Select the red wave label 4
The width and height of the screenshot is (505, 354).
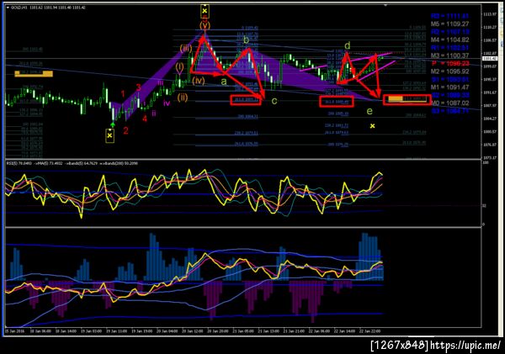coord(145,119)
